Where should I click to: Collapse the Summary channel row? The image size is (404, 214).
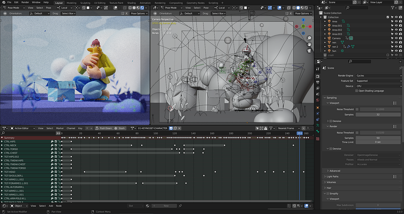tap(2, 138)
